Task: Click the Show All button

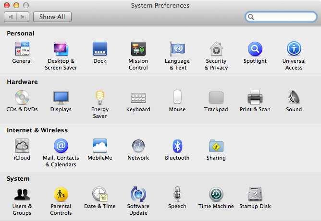Action: point(52,17)
